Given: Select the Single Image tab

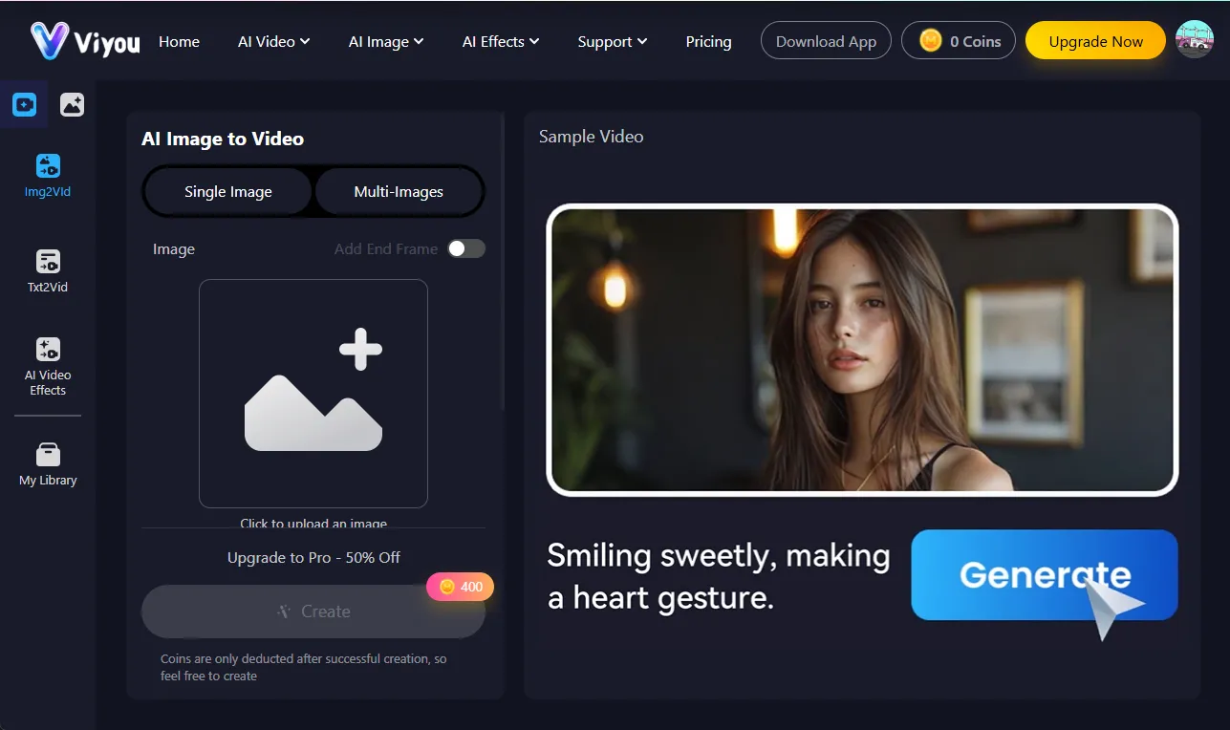Looking at the screenshot, I should point(227,191).
